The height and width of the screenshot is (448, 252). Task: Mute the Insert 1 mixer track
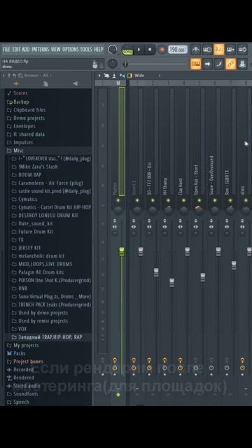point(137,200)
